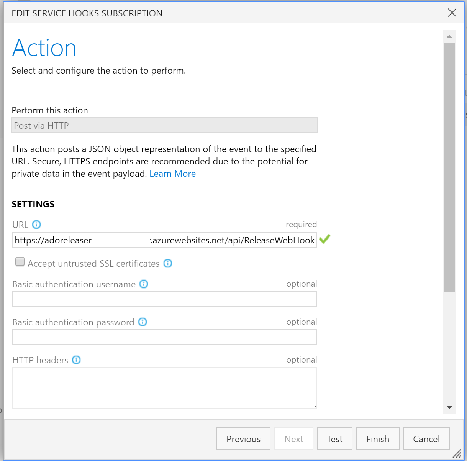This screenshot has width=467, height=461.
Task: Click the Basic authentication username field
Action: (x=164, y=299)
